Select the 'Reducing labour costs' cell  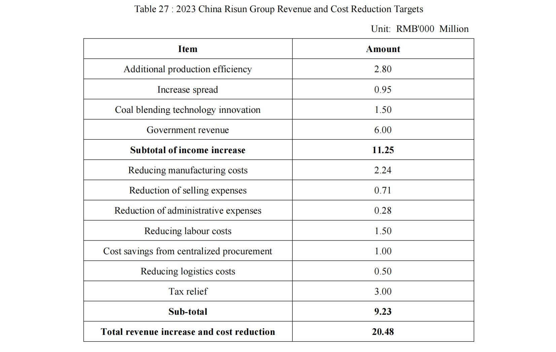click(x=188, y=231)
